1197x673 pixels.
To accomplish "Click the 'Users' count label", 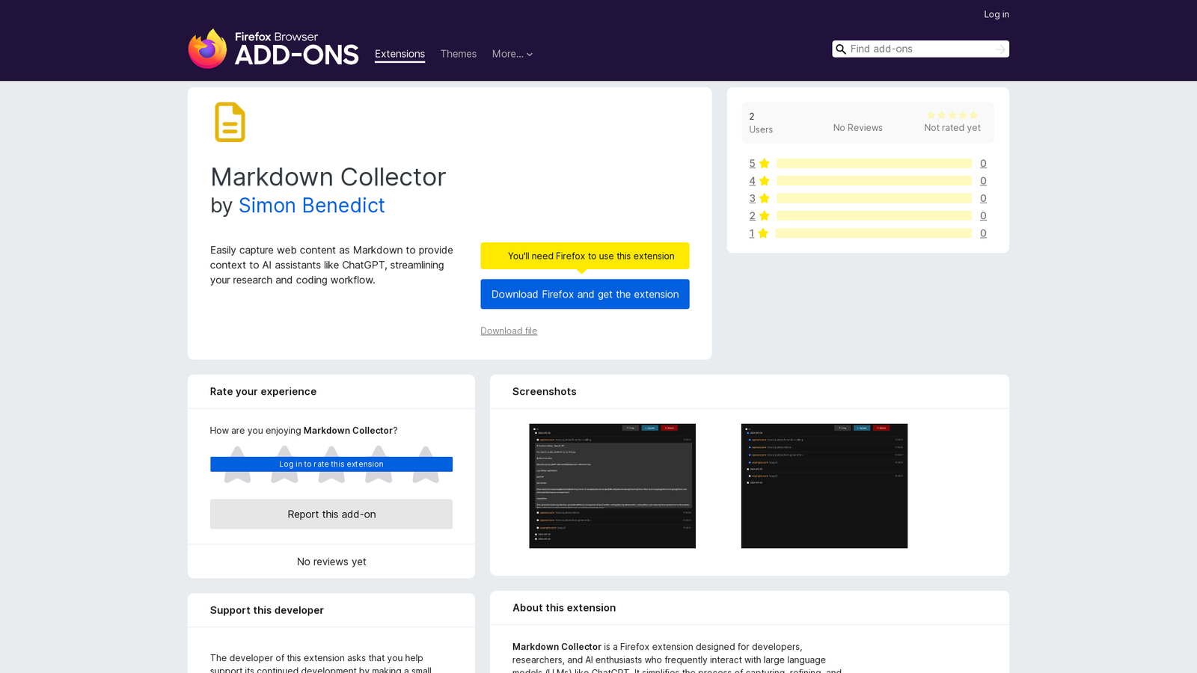I will (761, 129).
